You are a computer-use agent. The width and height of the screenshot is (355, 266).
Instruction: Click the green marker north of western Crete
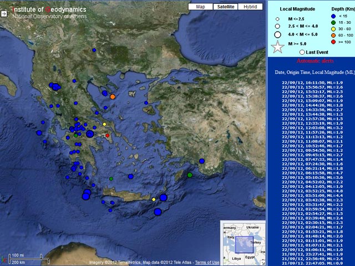(x=111, y=178)
